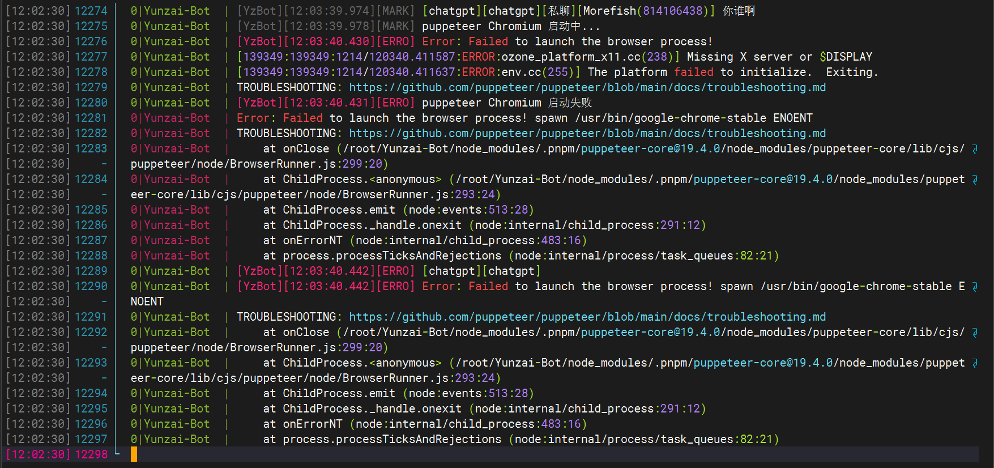Open the troubleshooting.md URL on line 12279

point(587,87)
